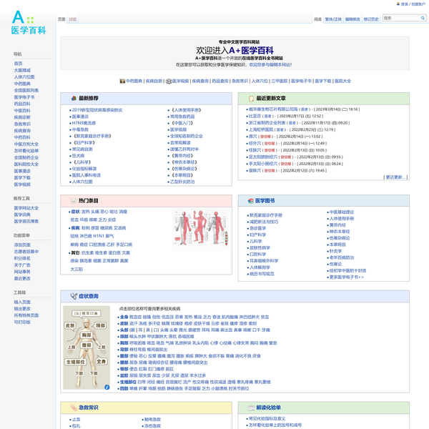Screen dimensions: 429x429
Task: Click the A+ 医学百科 site logo
Action: [x=29, y=23]
